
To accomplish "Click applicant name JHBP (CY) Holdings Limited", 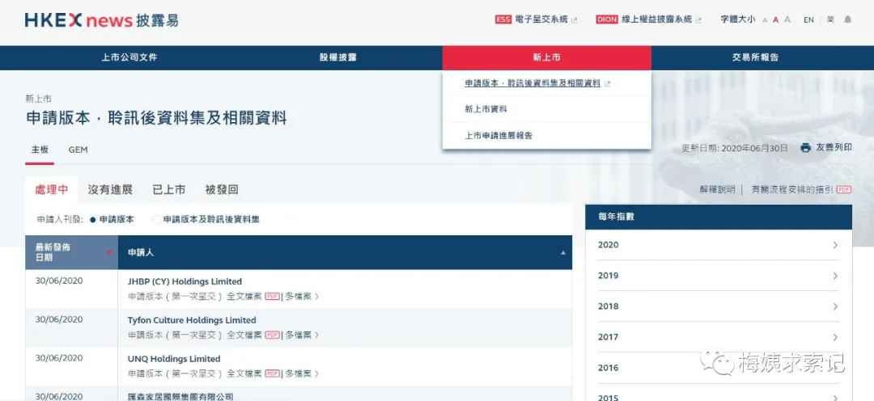I will pos(185,282).
